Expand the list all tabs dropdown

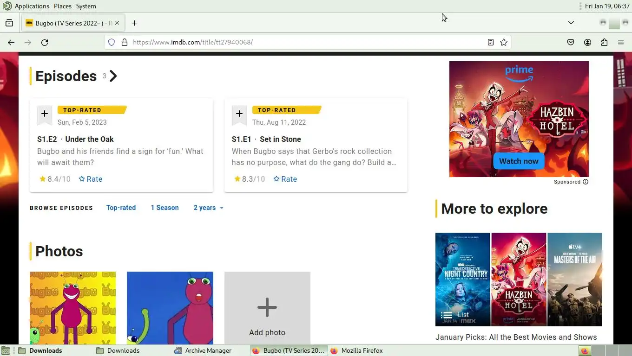(x=571, y=23)
